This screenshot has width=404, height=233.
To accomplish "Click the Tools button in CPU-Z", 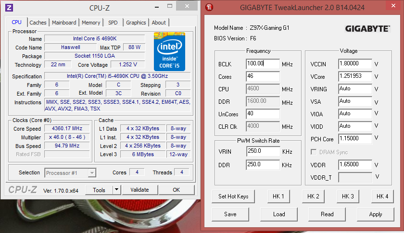I will click(x=99, y=190).
